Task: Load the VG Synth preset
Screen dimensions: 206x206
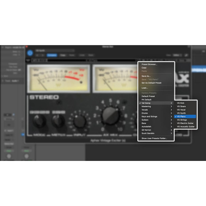Action: click(x=181, y=113)
